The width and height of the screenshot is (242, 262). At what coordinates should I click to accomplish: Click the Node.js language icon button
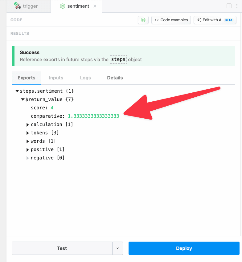tap(143, 20)
